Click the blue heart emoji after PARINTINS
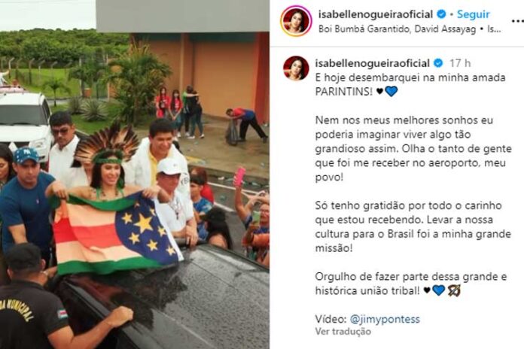524x349 pixels. [391, 91]
